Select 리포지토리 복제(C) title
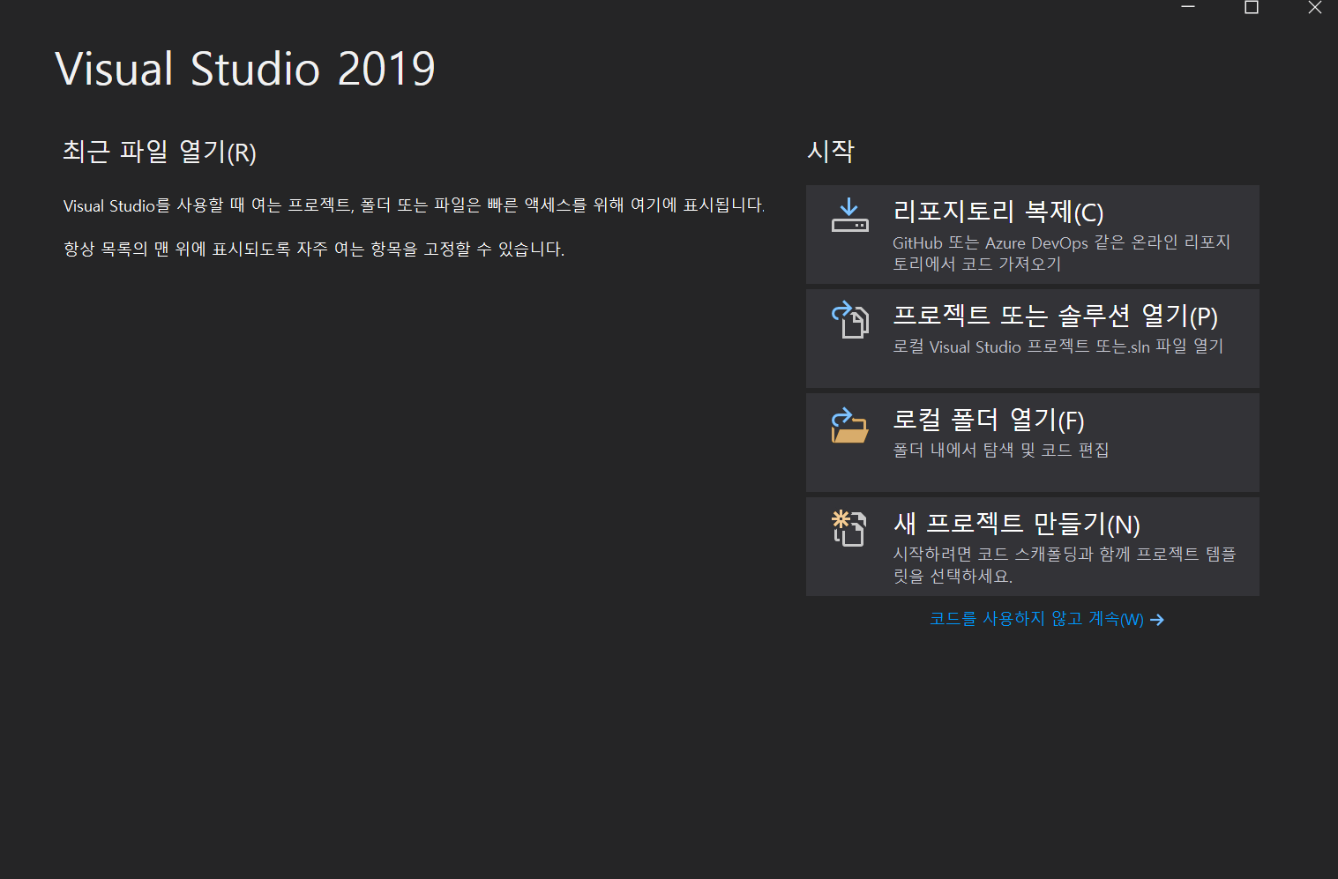This screenshot has width=1338, height=879. pyautogui.click(x=998, y=212)
